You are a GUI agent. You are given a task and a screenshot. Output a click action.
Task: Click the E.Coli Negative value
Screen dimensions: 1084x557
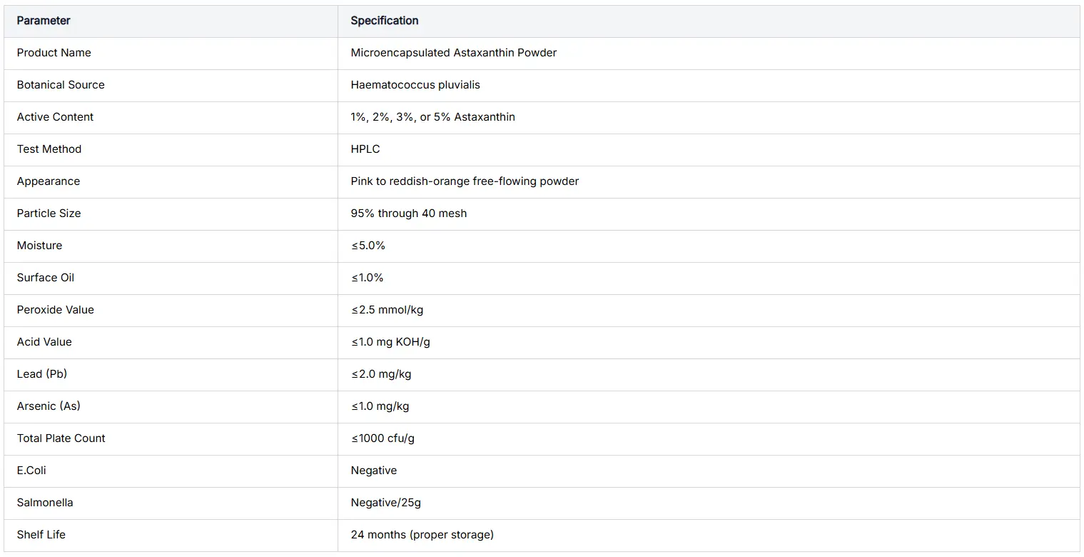click(x=374, y=471)
